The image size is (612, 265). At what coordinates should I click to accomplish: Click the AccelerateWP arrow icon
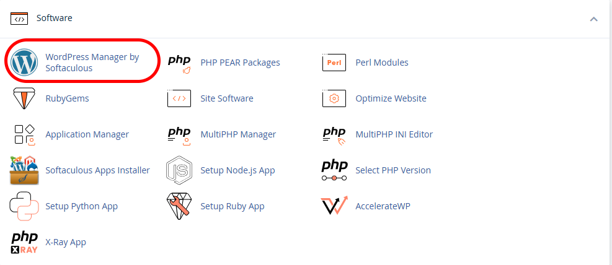click(x=334, y=206)
